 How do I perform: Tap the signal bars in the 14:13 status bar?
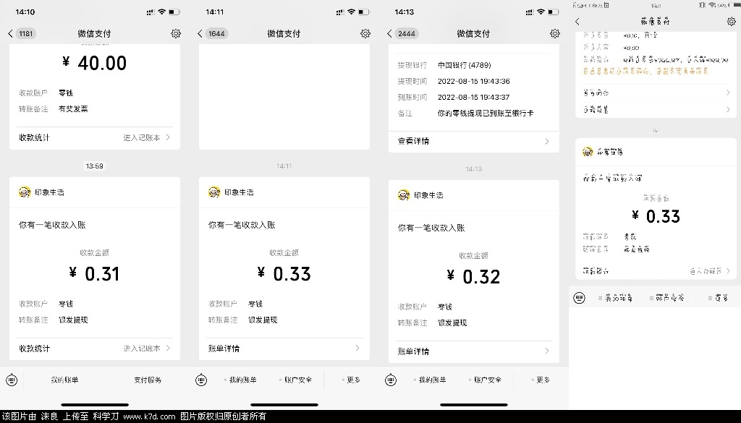tap(529, 12)
